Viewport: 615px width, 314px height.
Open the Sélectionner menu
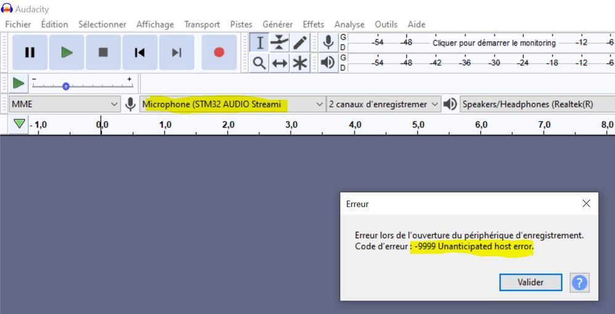pyautogui.click(x=102, y=25)
